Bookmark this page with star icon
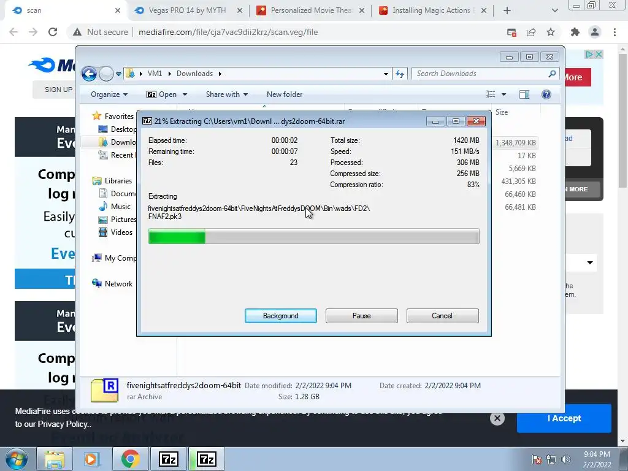The image size is (628, 471). [551, 32]
